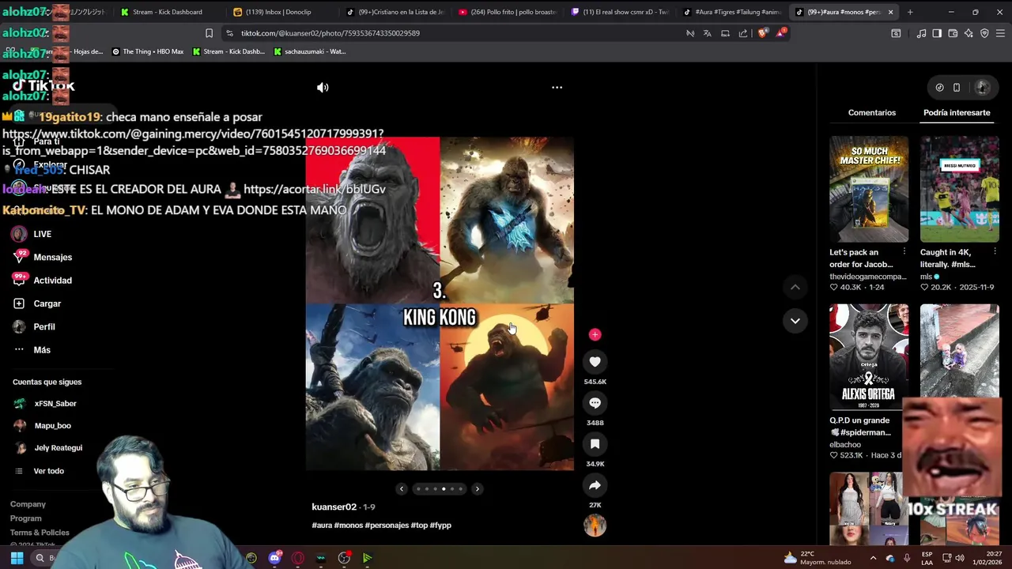Click the #fypp hashtag
The height and width of the screenshot is (569, 1012).
click(x=440, y=526)
